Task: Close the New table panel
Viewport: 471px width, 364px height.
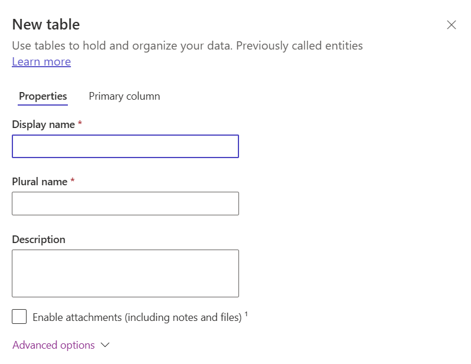Action: tap(451, 25)
